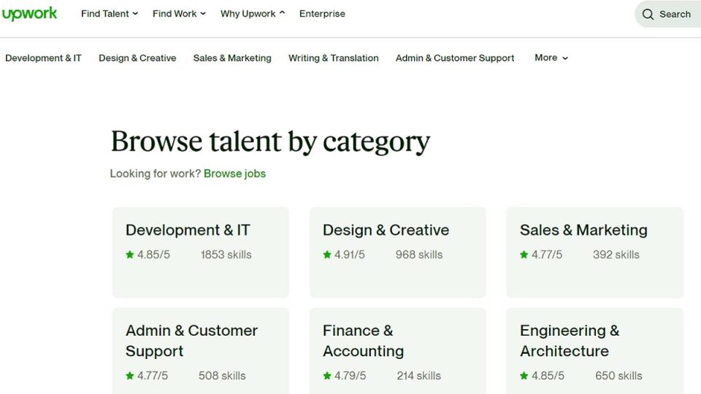Select the Design & Creative tab in category bar
Viewport: 701px width, 394px height.
pos(137,58)
